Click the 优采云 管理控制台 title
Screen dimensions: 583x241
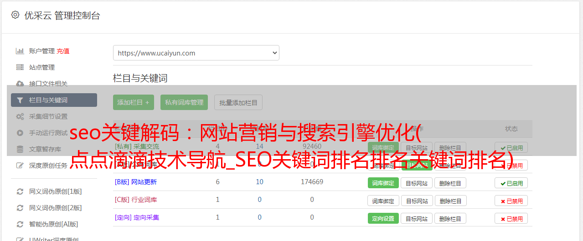tap(62, 15)
